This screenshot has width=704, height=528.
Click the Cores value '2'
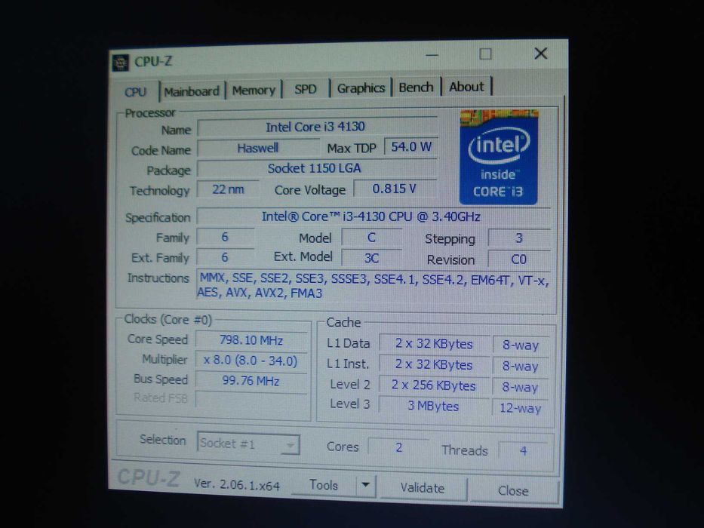398,447
